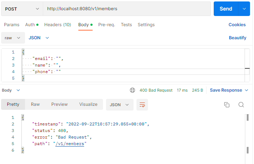Open search in response with magnifier icon
The height and width of the screenshot is (164, 254).
pos(241,105)
